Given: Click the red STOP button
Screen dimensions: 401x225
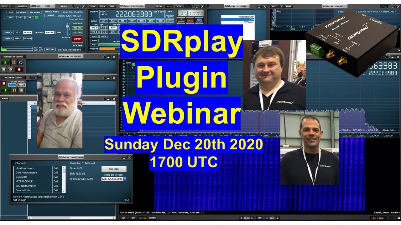Looking at the screenshot, I should [77, 39].
